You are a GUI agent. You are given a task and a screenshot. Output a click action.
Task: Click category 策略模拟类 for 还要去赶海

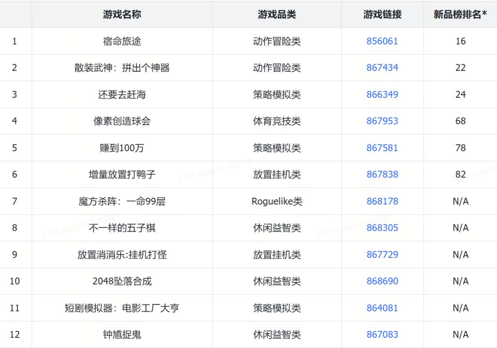277,94
